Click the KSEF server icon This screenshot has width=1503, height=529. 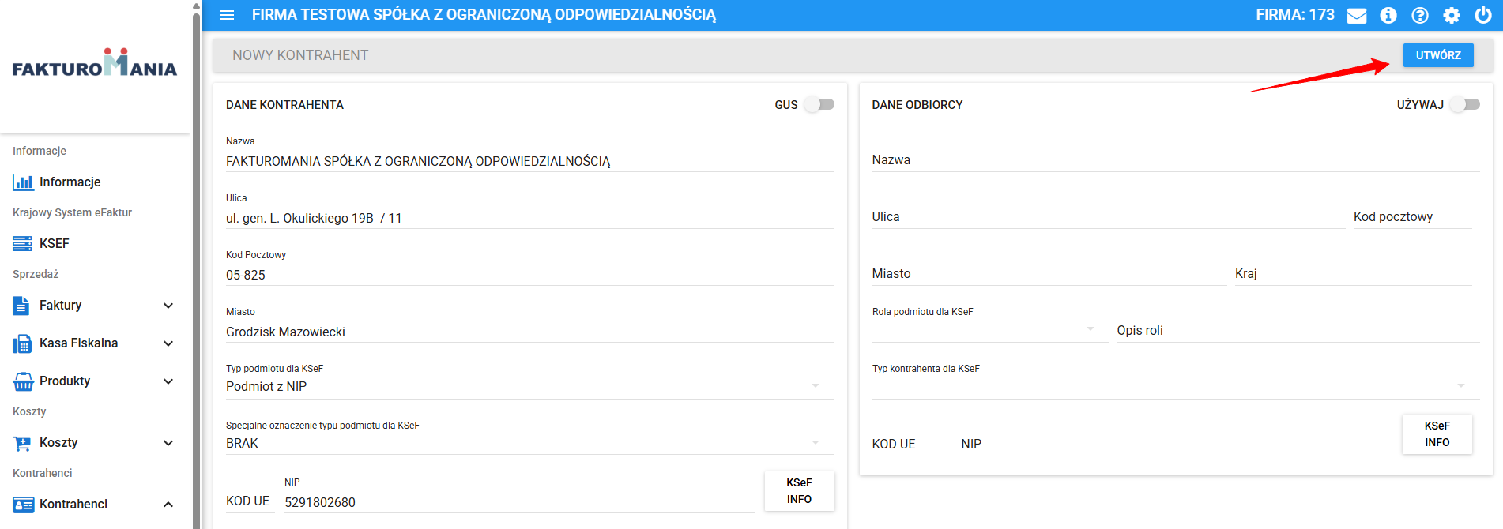pyautogui.click(x=23, y=244)
